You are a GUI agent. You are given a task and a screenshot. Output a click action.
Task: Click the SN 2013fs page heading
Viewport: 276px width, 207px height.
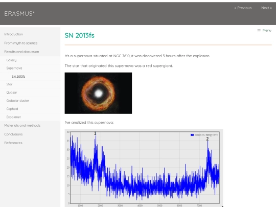coord(79,35)
